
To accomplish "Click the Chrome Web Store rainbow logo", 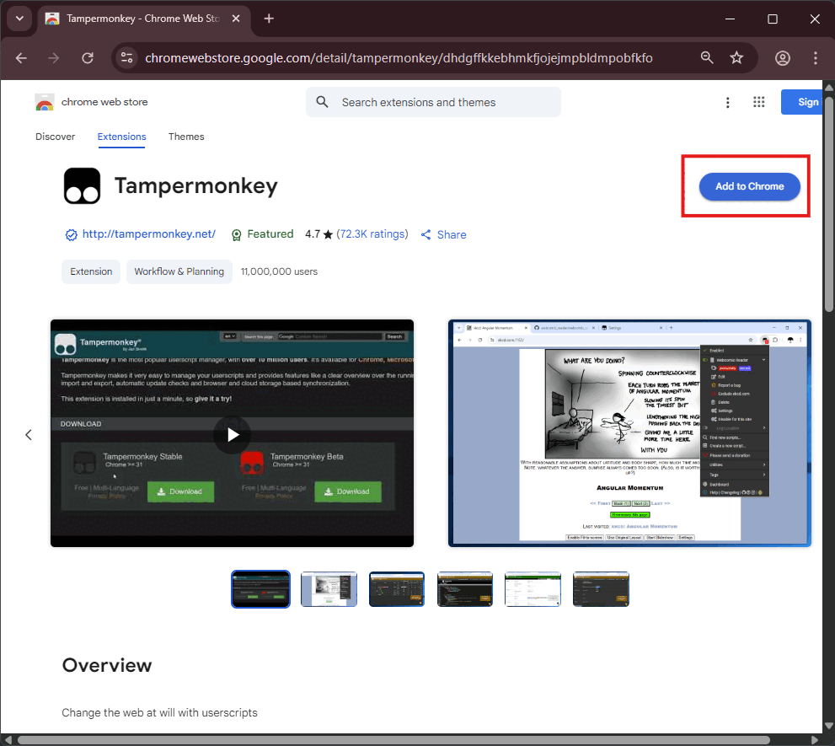I will (x=45, y=103).
